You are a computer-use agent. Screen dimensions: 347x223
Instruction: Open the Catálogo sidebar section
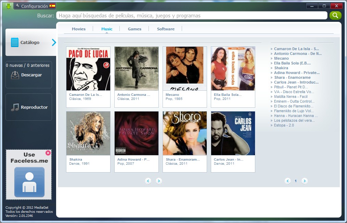pyautogui.click(x=31, y=42)
